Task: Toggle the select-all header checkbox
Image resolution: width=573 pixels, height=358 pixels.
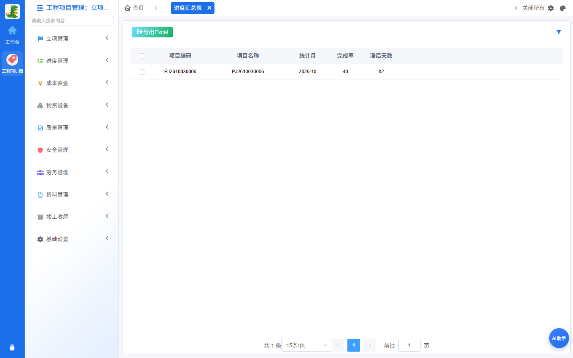Action: pos(142,56)
